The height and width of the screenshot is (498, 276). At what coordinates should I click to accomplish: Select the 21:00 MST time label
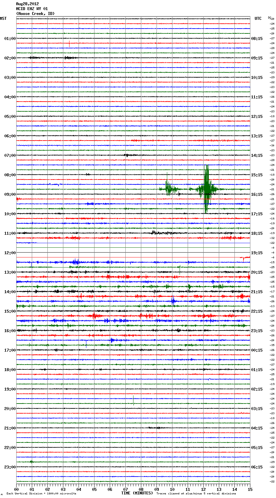(10, 428)
